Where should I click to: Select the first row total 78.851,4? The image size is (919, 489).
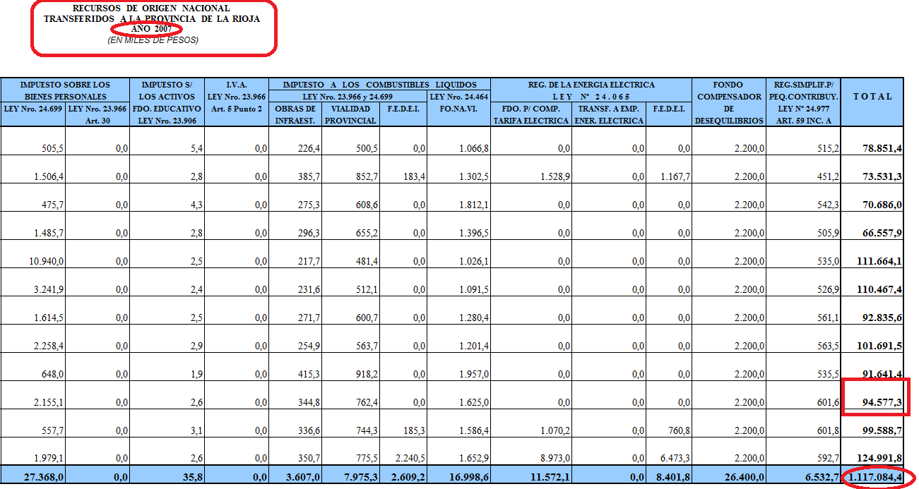point(876,148)
